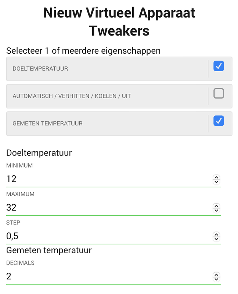Uncheck the Doeltemperatuur checkbox
The image size is (238, 294).
[x=219, y=66]
